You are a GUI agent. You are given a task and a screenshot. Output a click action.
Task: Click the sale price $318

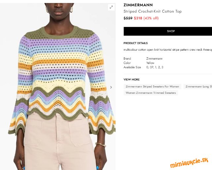pyautogui.click(x=138, y=18)
